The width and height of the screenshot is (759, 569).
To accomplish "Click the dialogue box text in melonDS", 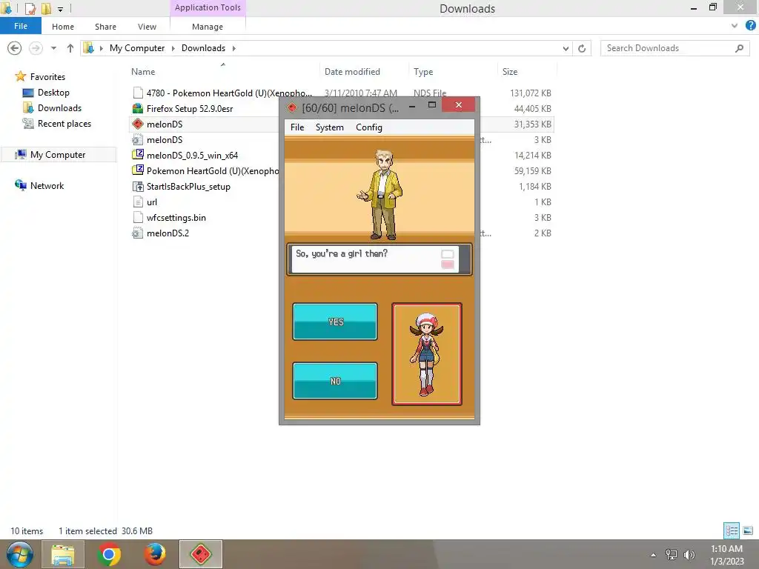I will pos(342,253).
